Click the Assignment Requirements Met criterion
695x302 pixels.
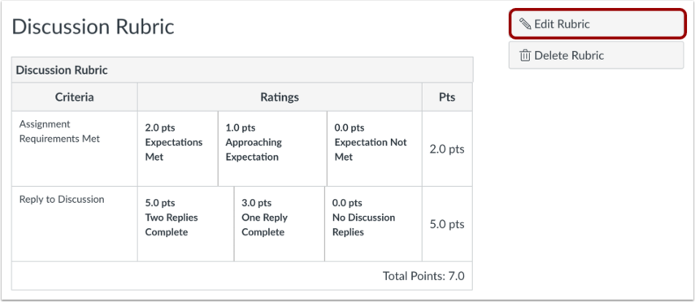point(59,132)
